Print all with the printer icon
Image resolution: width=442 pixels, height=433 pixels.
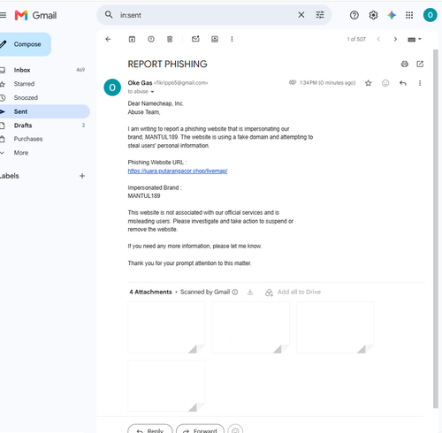pos(405,64)
